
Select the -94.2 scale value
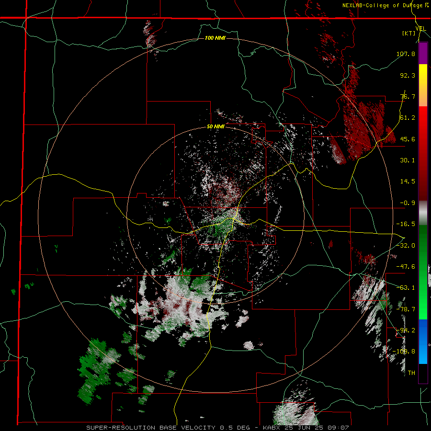pos(406,330)
